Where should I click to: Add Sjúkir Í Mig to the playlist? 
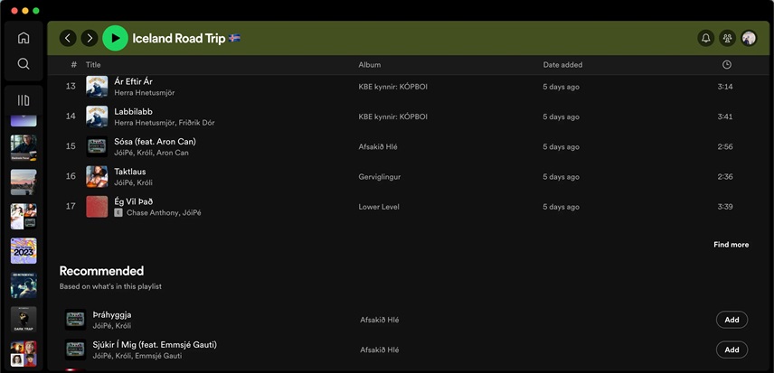tap(732, 350)
